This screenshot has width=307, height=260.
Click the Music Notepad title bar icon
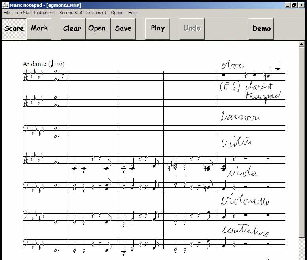point(5,5)
